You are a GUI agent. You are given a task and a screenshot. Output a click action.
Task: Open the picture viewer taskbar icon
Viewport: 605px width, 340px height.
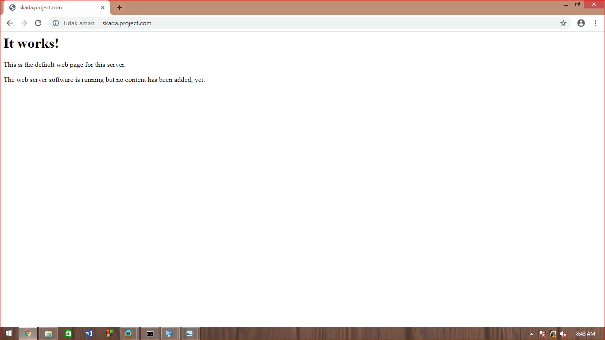click(x=190, y=333)
